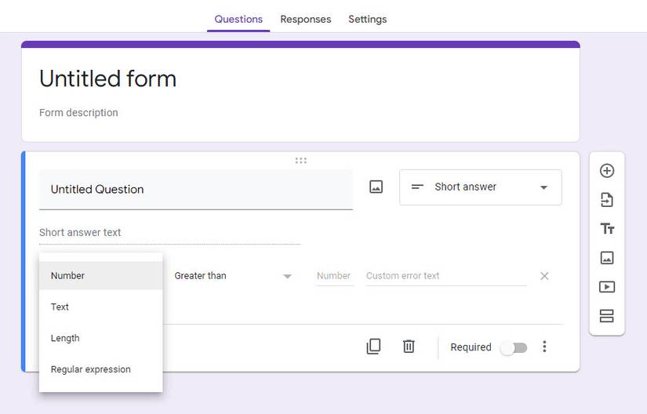Add a new section to form
This screenshot has height=414, width=647.
tap(607, 316)
